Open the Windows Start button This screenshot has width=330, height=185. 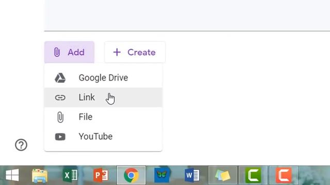(x=12, y=175)
